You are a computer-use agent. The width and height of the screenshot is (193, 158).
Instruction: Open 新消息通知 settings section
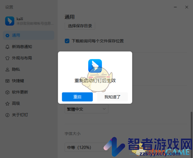point(29,47)
